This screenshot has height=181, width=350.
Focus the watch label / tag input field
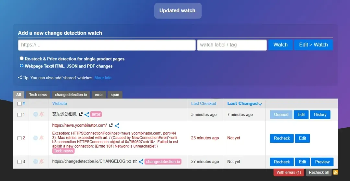232,45
